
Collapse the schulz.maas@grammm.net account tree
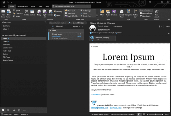[x=2, y=35]
